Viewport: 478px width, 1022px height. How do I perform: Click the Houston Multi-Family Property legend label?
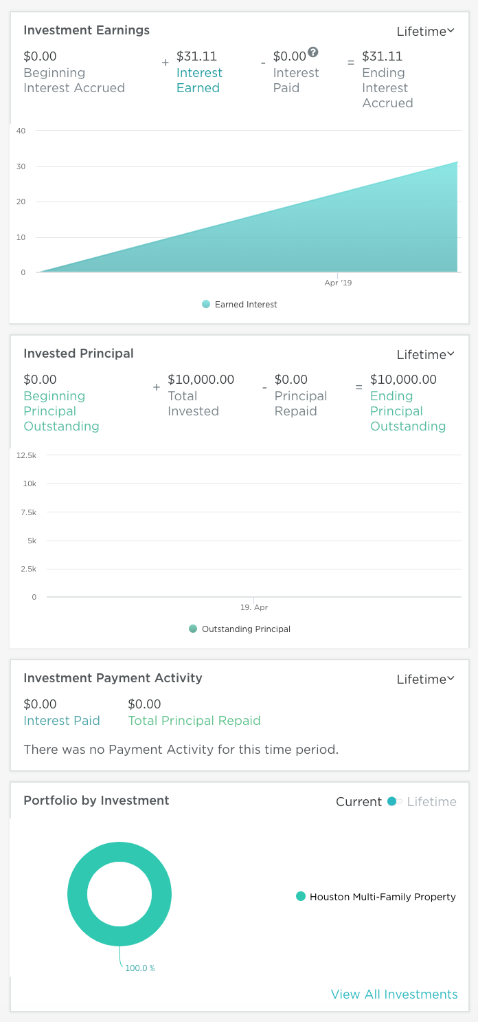(x=383, y=896)
